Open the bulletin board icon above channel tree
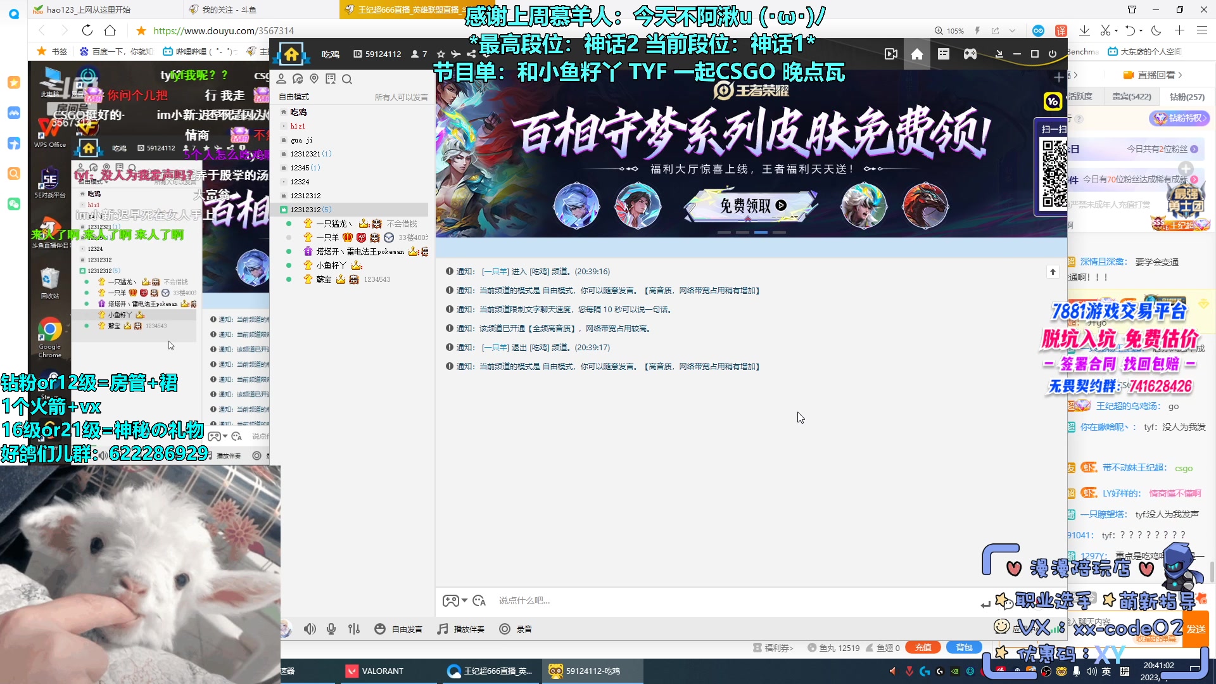This screenshot has height=684, width=1216. [x=331, y=79]
